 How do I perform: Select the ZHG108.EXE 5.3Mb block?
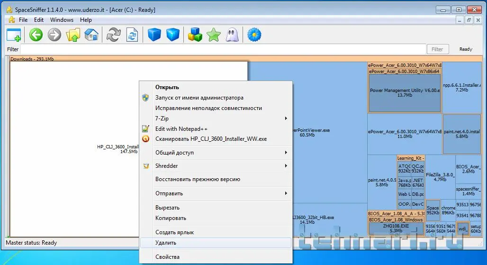tap(396, 228)
